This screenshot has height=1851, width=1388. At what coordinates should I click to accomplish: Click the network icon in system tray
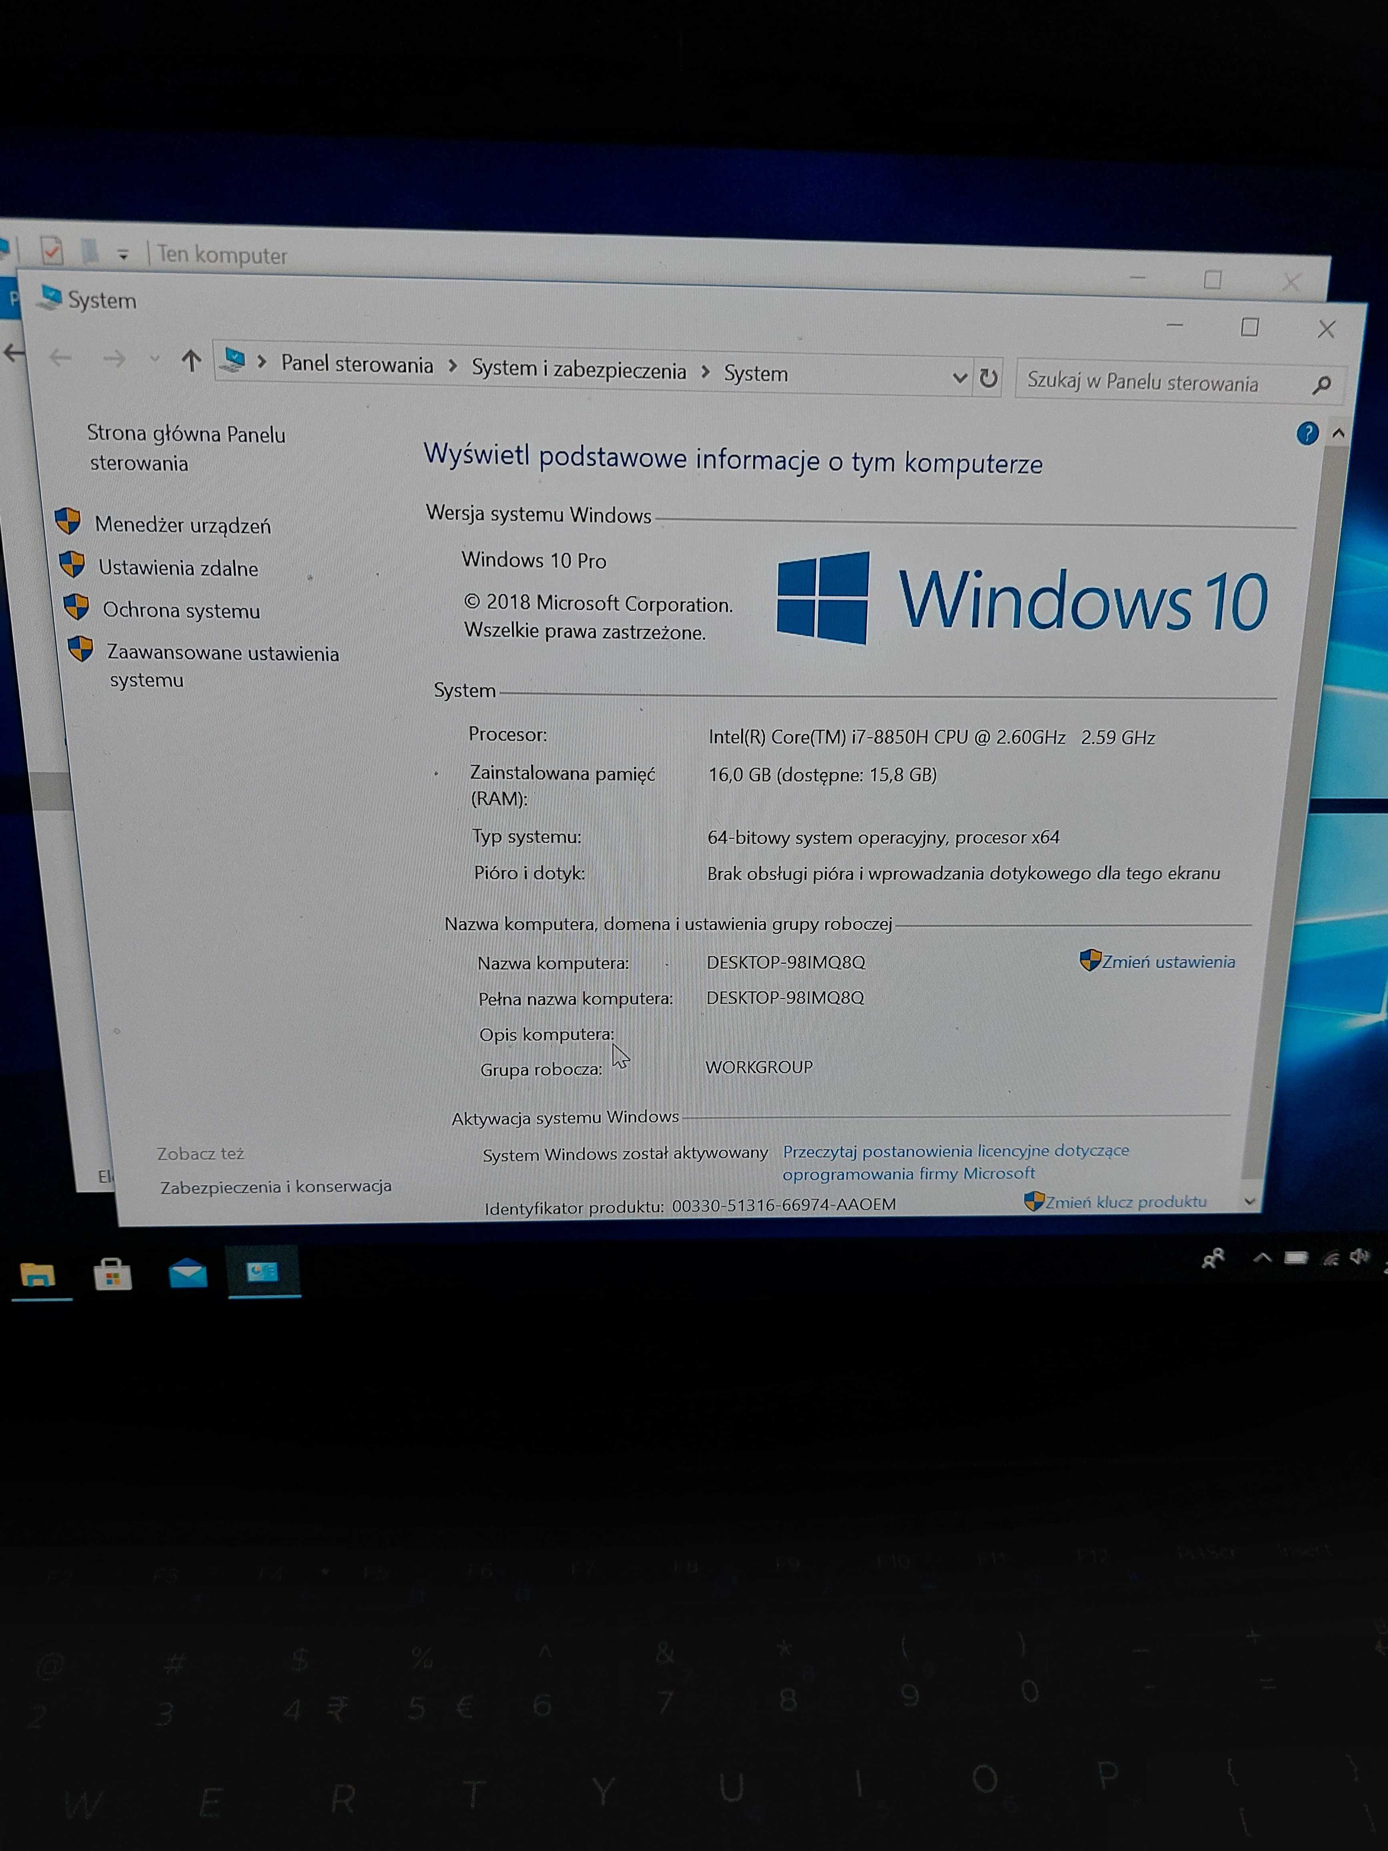(x=1331, y=1258)
